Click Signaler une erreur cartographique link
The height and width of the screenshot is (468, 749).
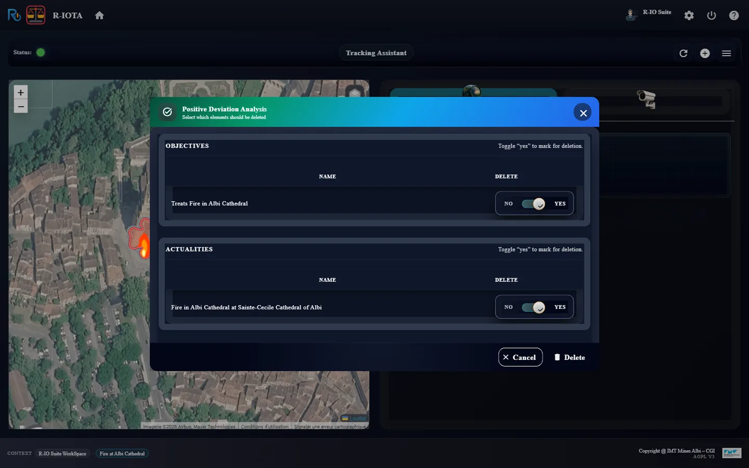(x=330, y=426)
